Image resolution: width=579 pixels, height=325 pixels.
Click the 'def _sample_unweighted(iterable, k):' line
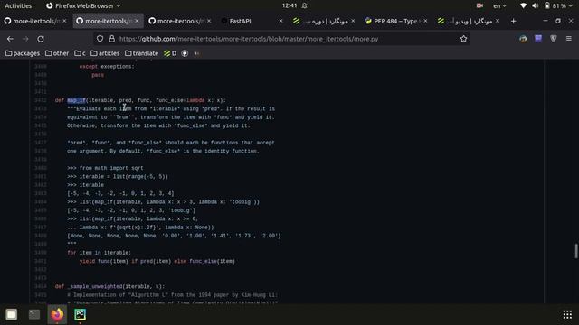(x=109, y=286)
